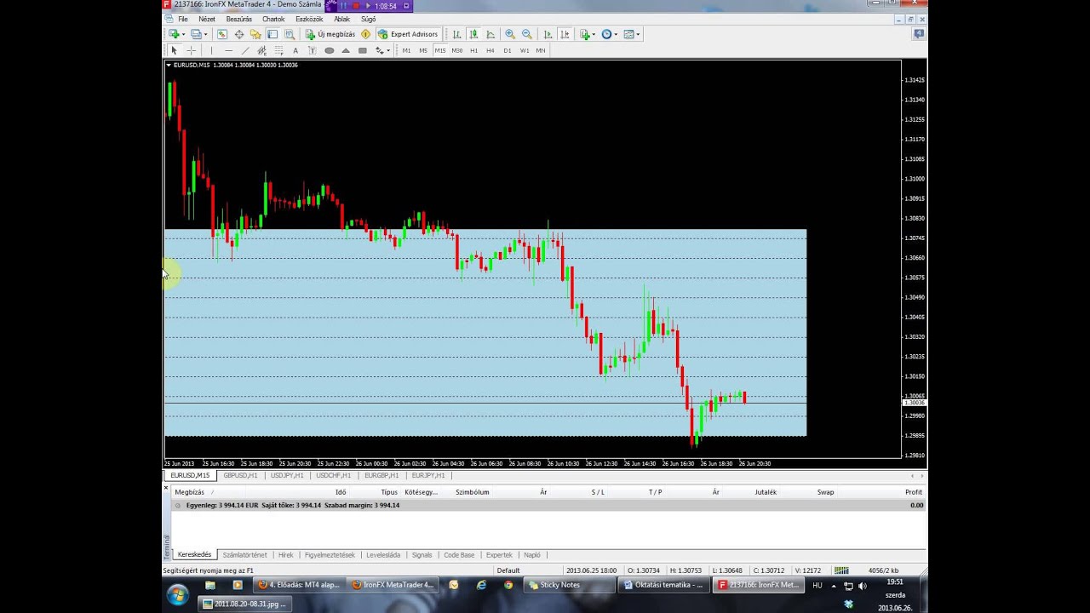Switch timeframe to M1
1090x613 pixels.
click(x=406, y=50)
